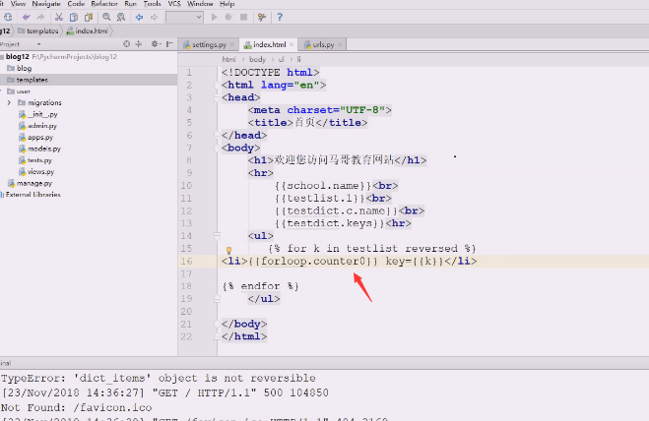649x421 pixels.
Task: Collapse the head tag fold on line 3
Action: click(217, 97)
